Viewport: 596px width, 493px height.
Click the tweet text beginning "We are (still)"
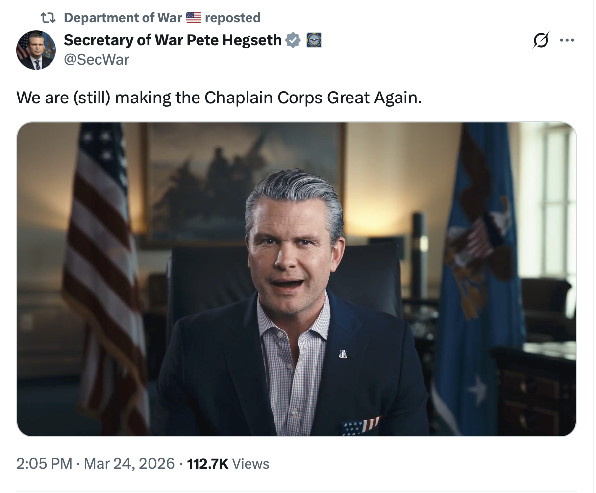tap(219, 98)
